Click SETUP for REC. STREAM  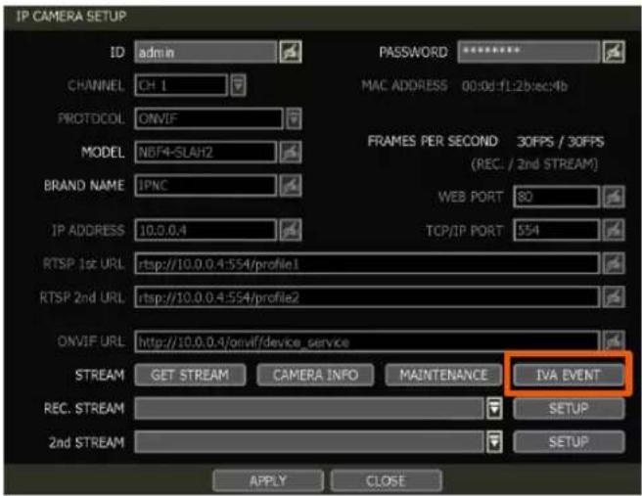pos(569,408)
